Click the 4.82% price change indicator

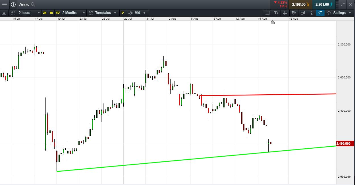[281, 3]
